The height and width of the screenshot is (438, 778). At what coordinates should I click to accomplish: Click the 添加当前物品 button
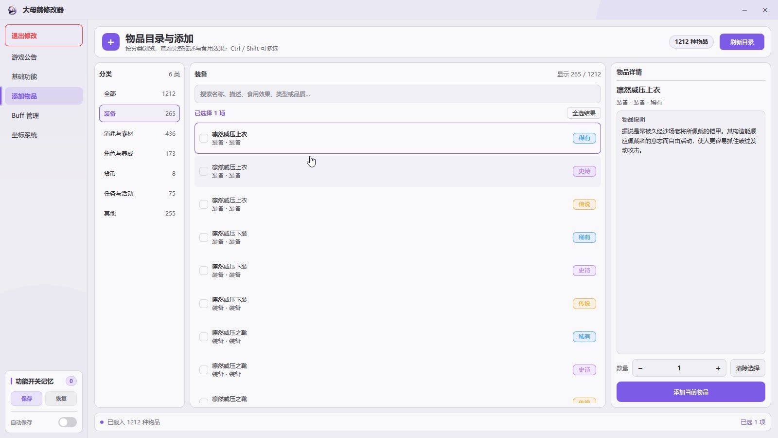(690, 392)
